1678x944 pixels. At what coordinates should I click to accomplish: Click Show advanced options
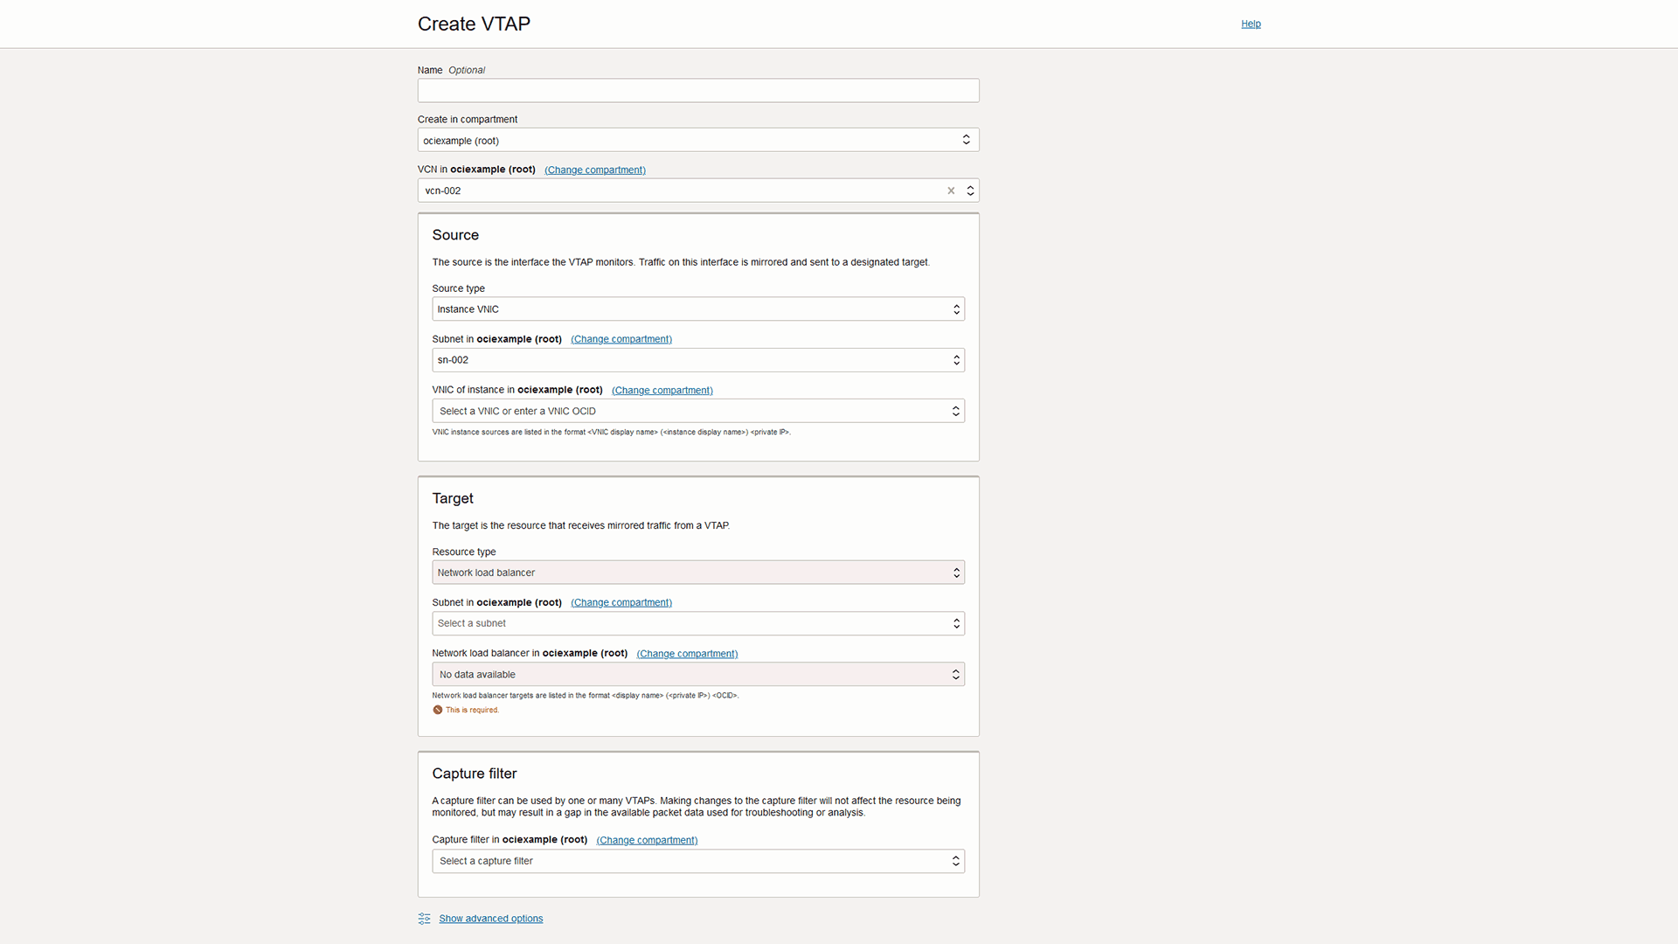point(490,918)
